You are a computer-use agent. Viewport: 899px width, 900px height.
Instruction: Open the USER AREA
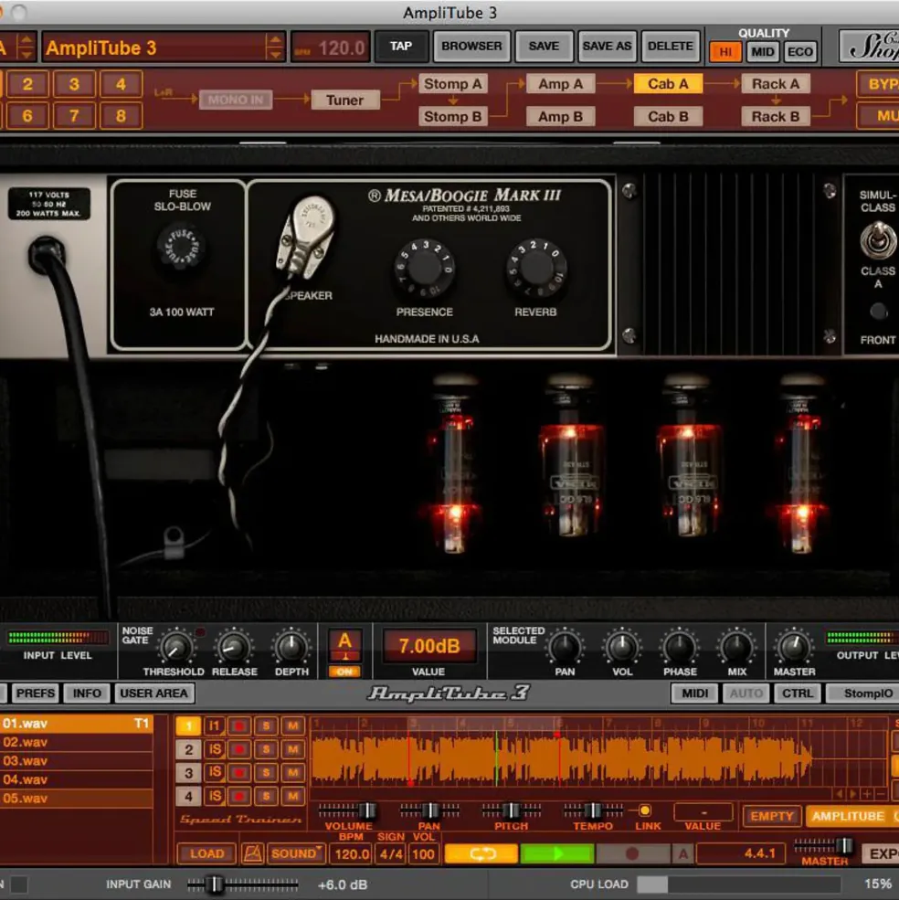153,694
